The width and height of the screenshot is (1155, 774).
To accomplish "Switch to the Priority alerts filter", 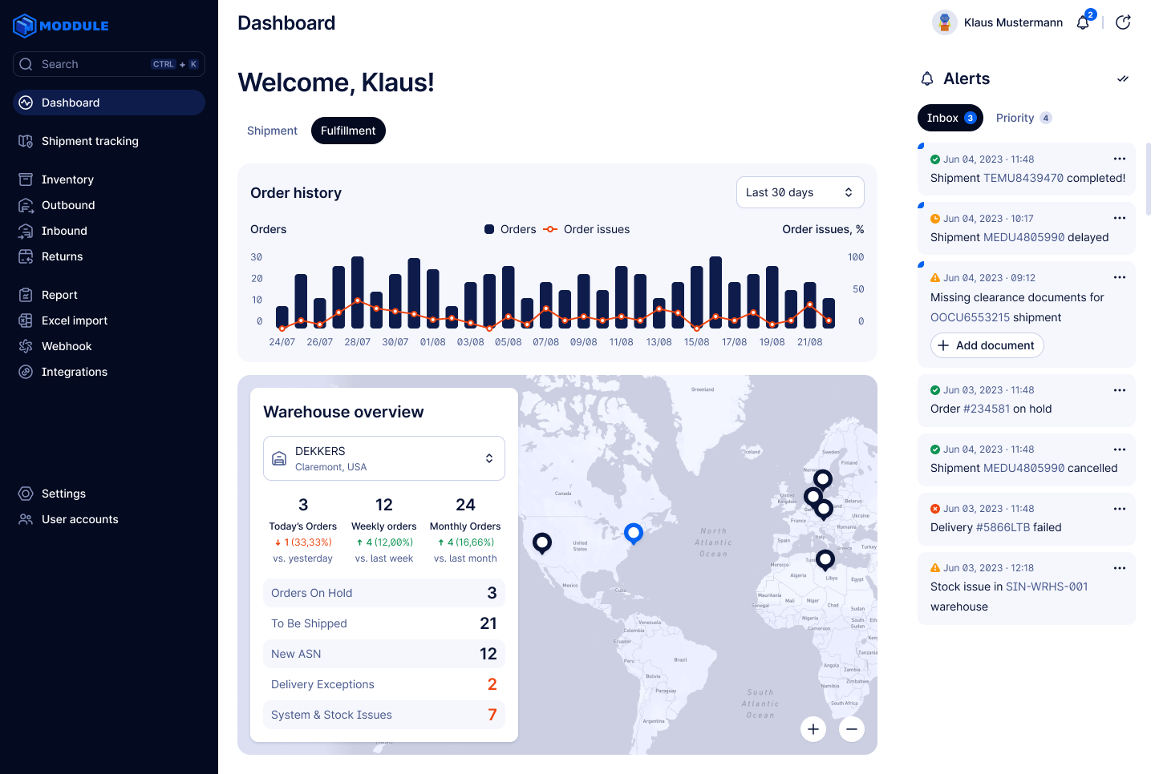I will (x=1023, y=118).
